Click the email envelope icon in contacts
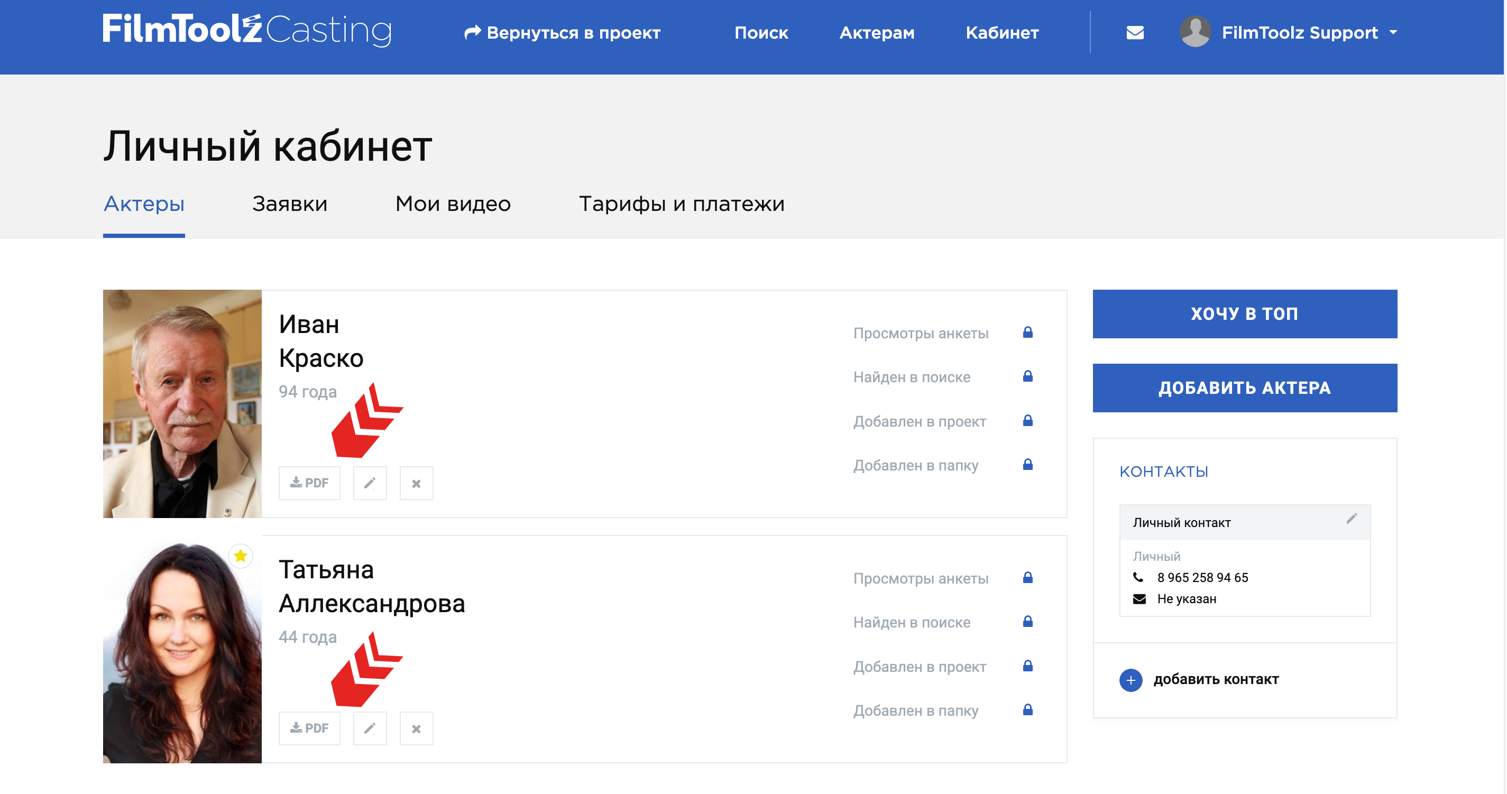 (x=1139, y=599)
